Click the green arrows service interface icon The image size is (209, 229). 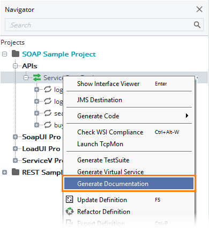(37, 77)
